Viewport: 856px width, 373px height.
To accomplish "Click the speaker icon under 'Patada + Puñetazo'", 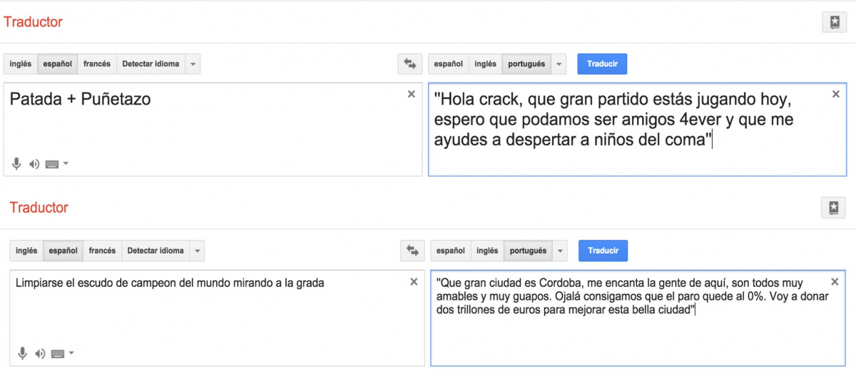I will pyautogui.click(x=34, y=164).
